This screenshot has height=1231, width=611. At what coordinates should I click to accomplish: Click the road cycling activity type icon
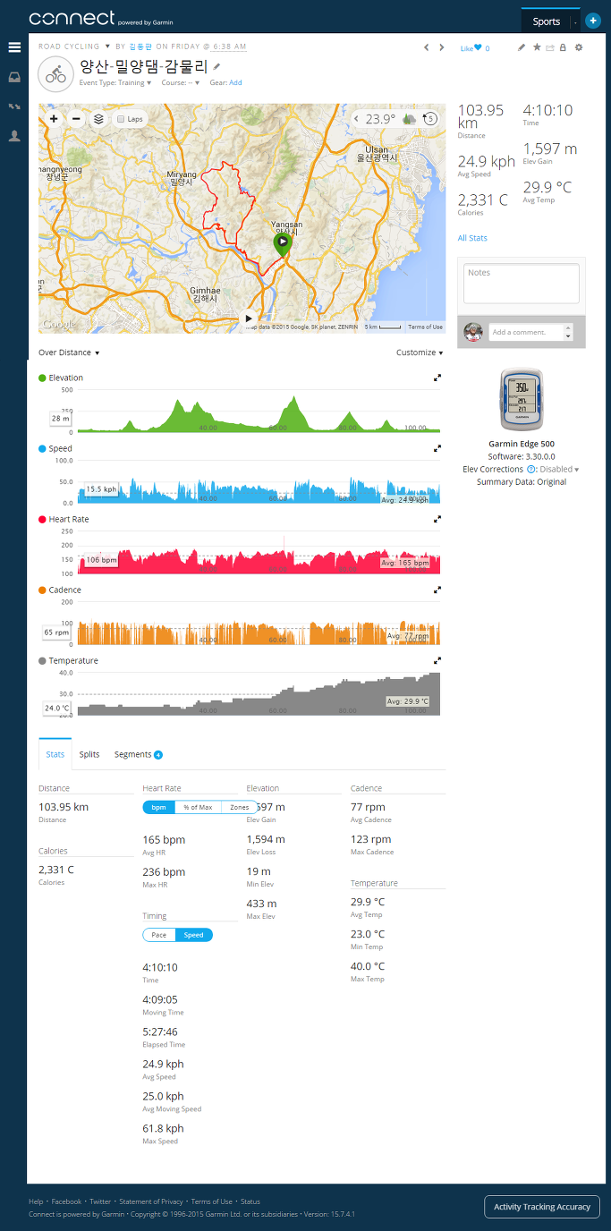coord(55,74)
